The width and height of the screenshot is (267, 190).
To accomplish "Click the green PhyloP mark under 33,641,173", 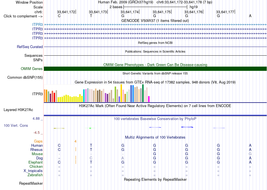I will click(90, 128).
